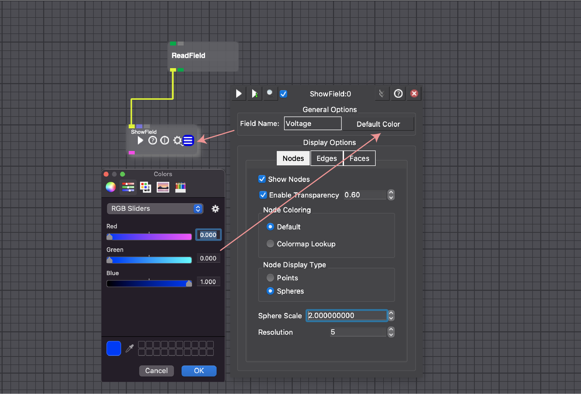Screen dimensions: 581x394
Task: Click the sphere view icon in ShowField:0 toolbar
Action: pos(270,94)
